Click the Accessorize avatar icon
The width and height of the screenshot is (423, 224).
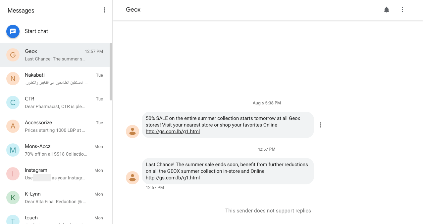click(x=13, y=126)
